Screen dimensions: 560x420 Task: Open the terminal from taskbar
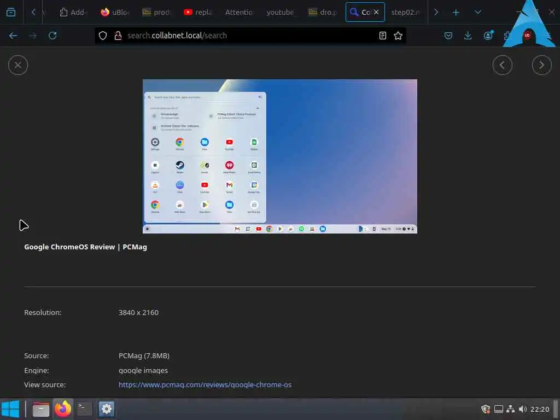pyautogui.click(x=85, y=409)
